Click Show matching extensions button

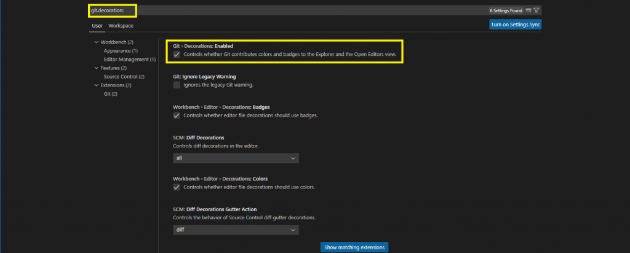(x=354, y=247)
